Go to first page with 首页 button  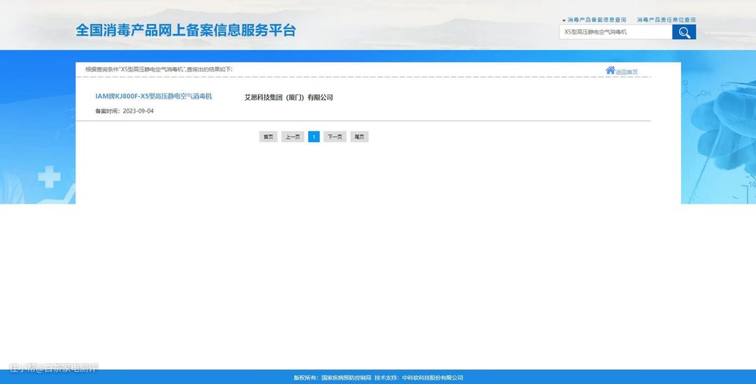[268, 137]
